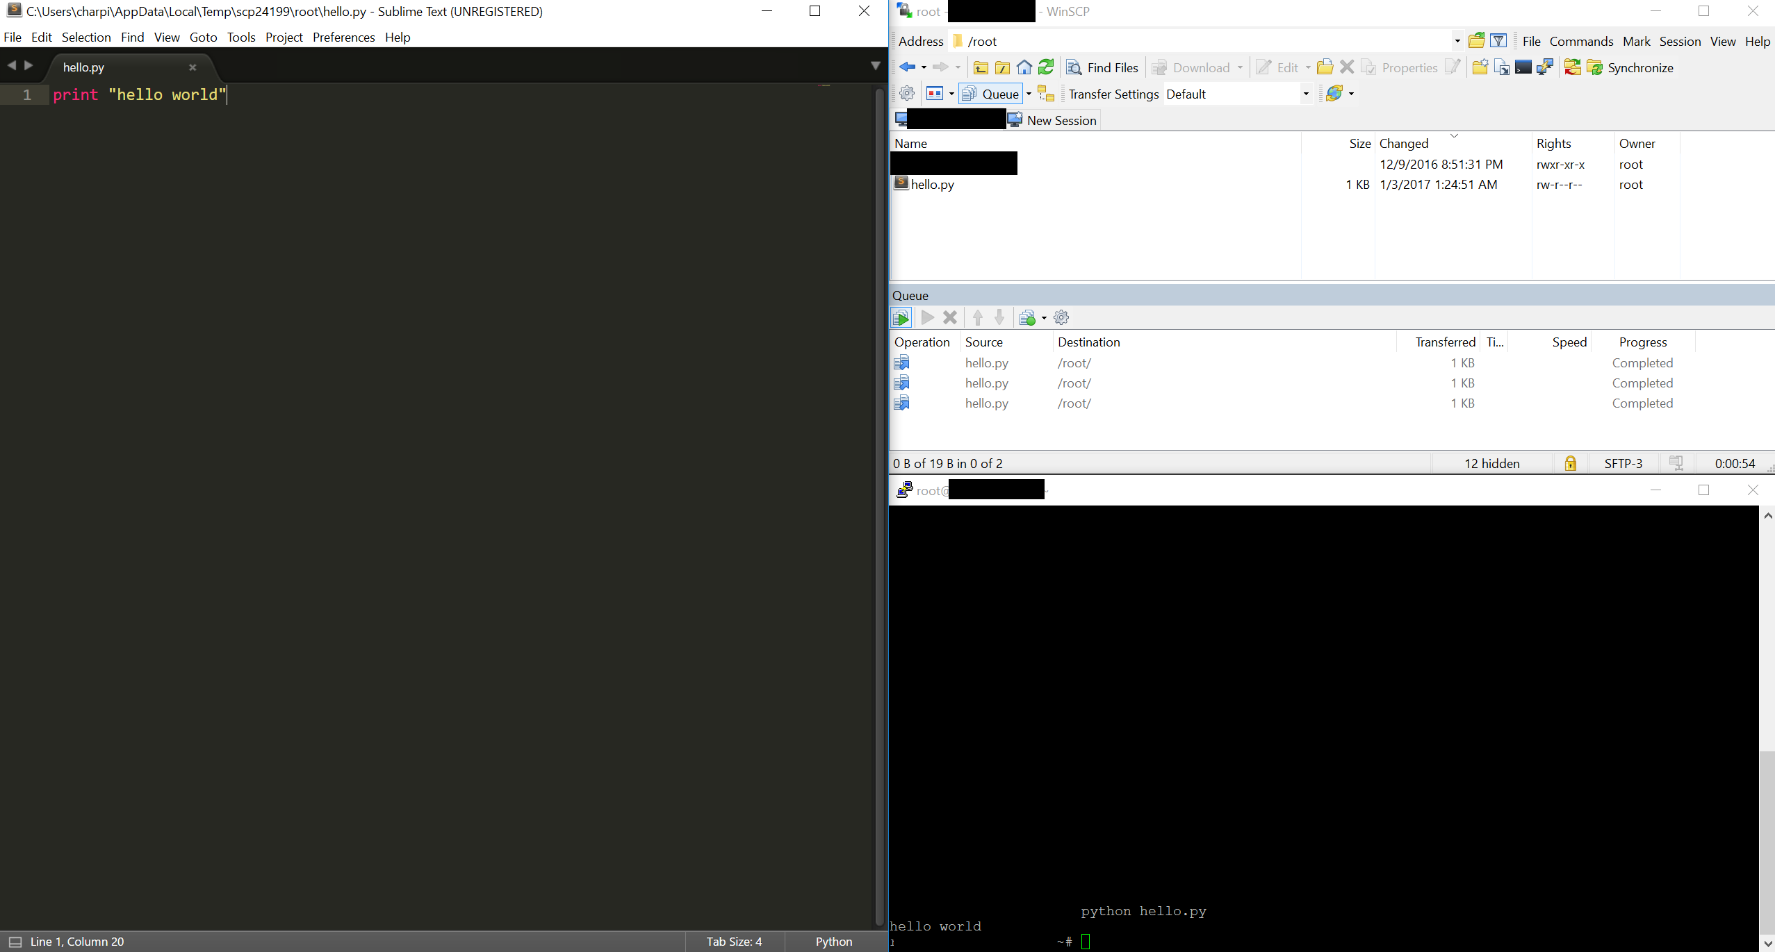Click the Refresh directory icon in WinSCP
The image size is (1775, 952).
click(x=1046, y=67)
